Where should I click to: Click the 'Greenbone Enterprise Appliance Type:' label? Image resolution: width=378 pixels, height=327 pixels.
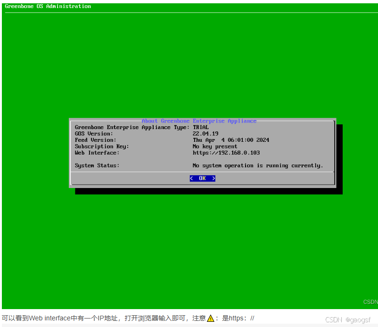pos(132,127)
